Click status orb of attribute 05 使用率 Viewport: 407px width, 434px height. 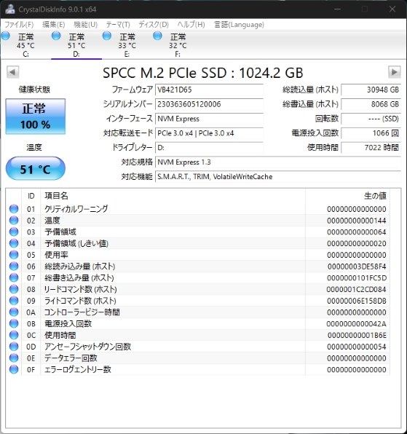[x=14, y=255]
